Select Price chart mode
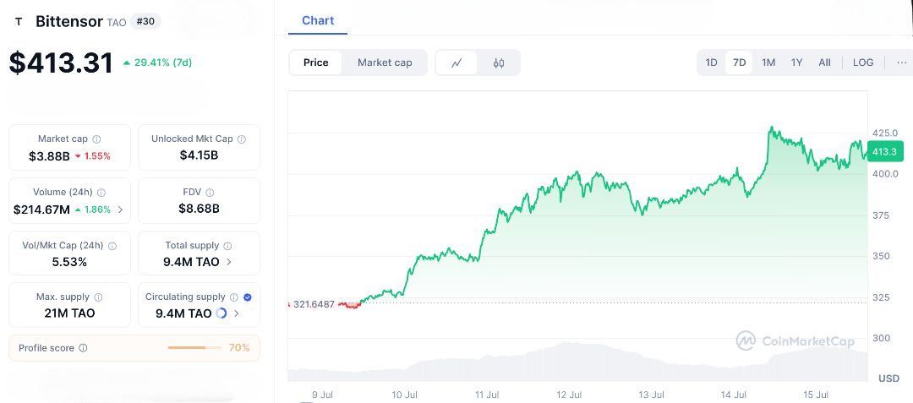The image size is (913, 403). pos(315,63)
